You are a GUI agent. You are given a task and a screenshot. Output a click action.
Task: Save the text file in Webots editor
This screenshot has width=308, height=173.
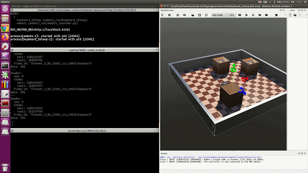(x=300, y=15)
